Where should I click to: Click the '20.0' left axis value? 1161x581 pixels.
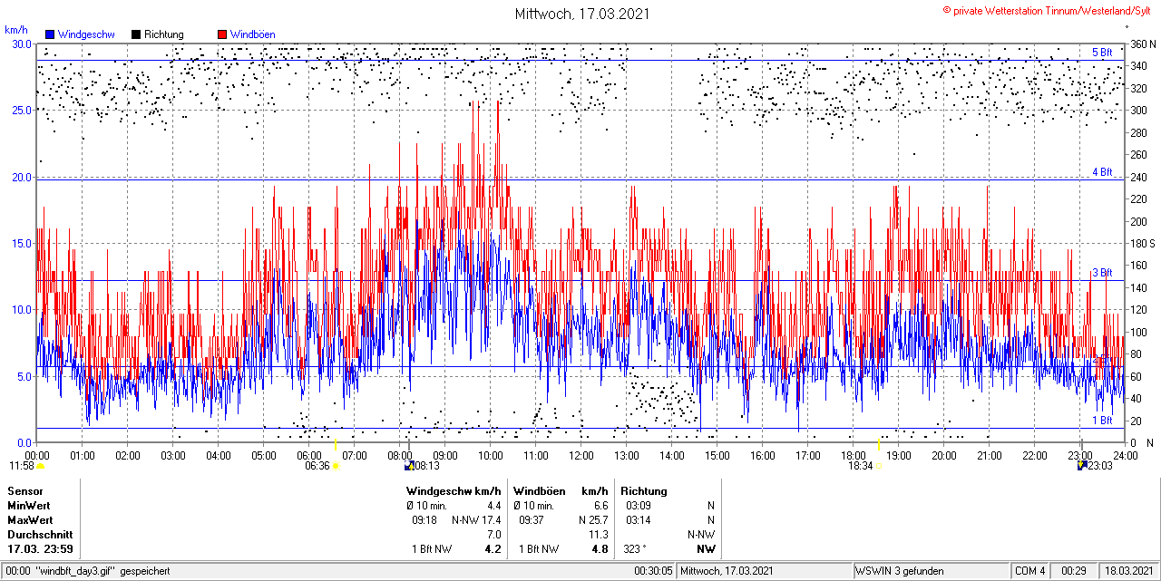[x=22, y=177]
